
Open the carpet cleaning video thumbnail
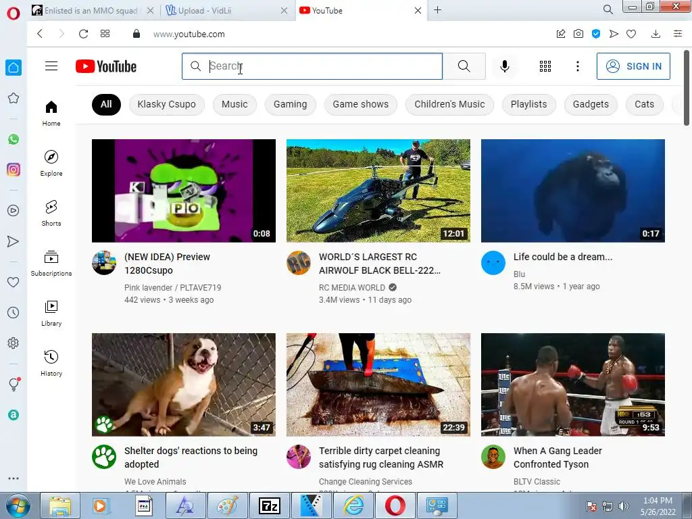coord(378,385)
